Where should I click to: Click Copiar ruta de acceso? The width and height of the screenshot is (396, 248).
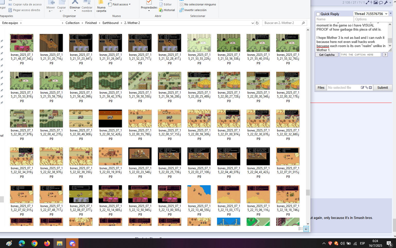(25, 4)
